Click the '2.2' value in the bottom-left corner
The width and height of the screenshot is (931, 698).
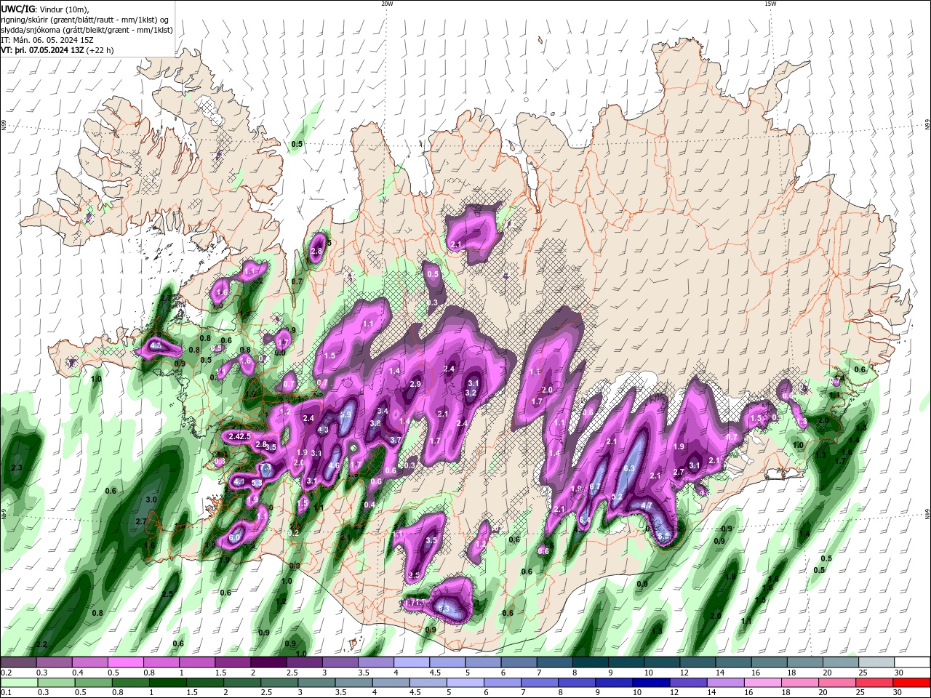[x=41, y=645]
